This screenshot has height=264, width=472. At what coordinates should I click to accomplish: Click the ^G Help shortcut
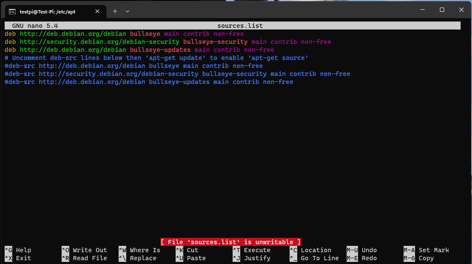point(18,250)
